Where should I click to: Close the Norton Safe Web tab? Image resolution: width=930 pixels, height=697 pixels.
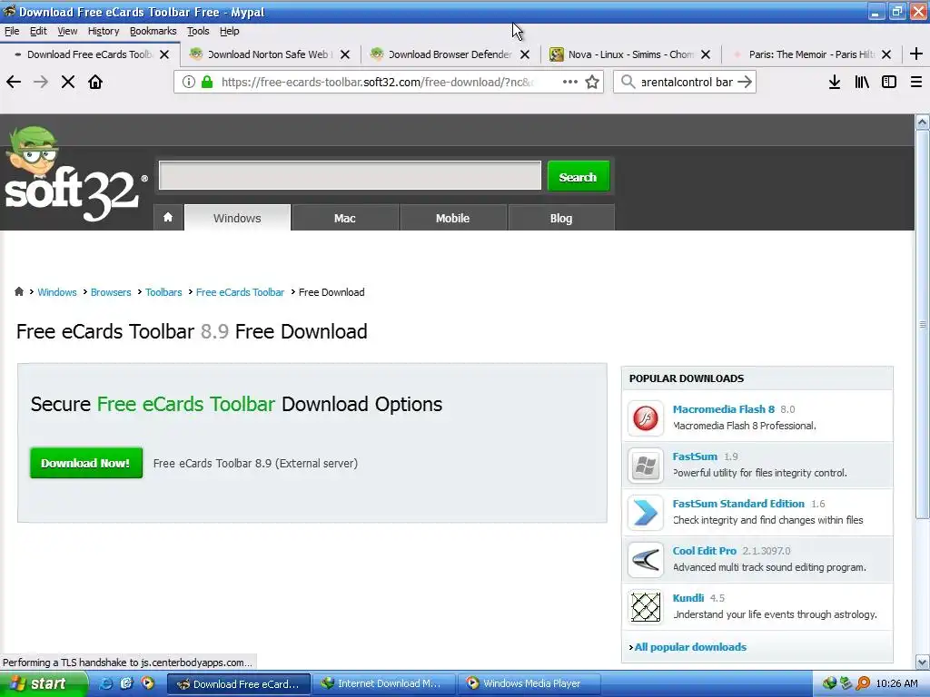(345, 54)
